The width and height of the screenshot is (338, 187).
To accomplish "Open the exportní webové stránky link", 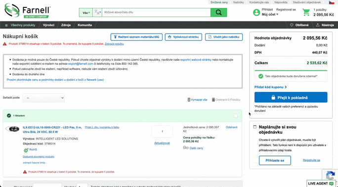I will coord(196,60).
